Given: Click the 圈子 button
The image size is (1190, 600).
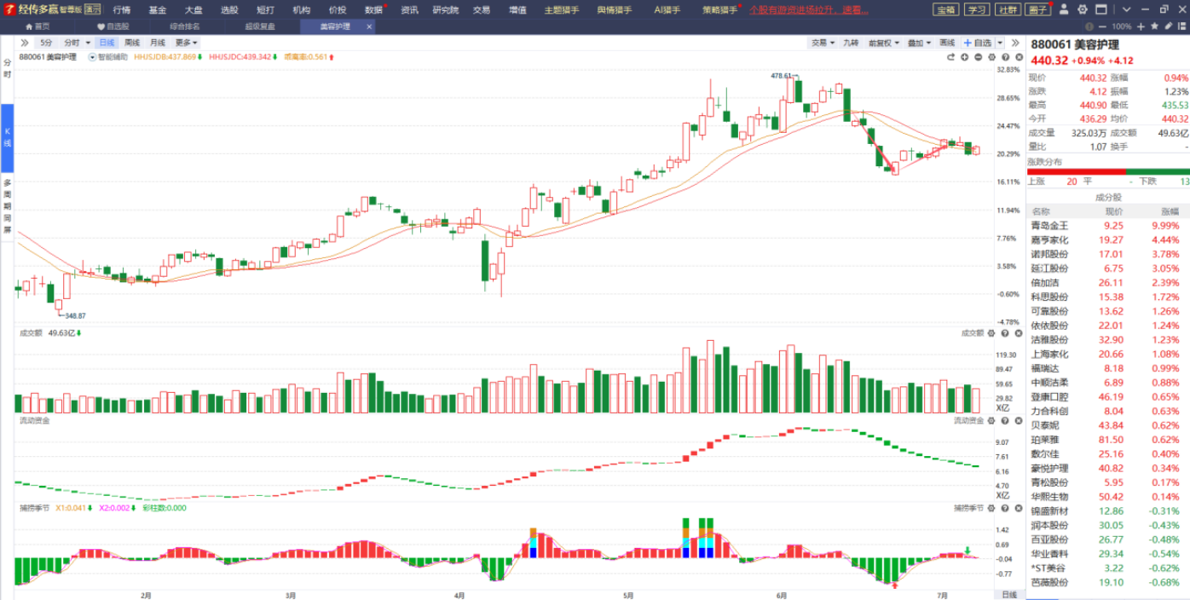Looking at the screenshot, I should click(x=1038, y=9).
